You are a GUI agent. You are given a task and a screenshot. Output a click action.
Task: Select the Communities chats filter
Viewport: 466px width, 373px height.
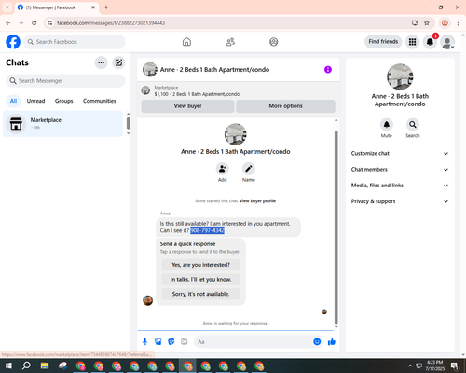coord(100,101)
